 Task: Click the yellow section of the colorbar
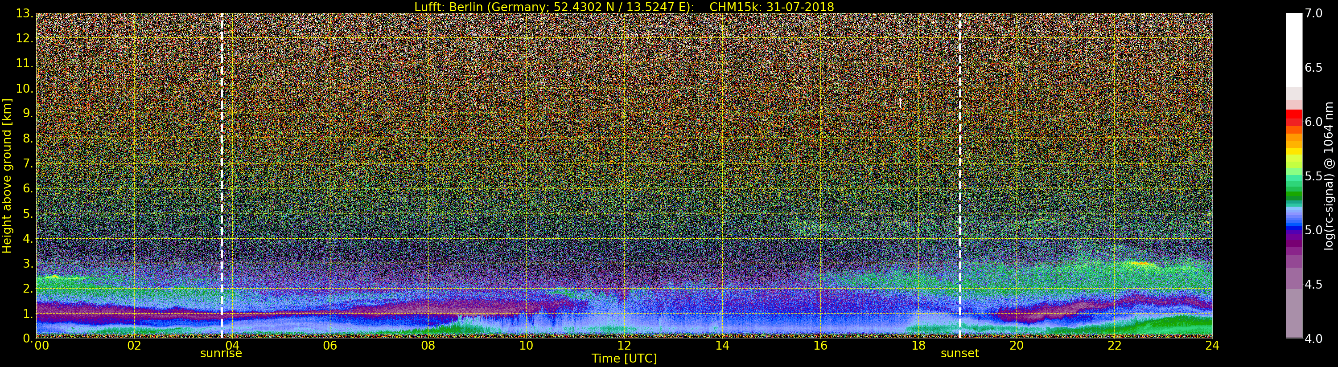(x=1294, y=152)
